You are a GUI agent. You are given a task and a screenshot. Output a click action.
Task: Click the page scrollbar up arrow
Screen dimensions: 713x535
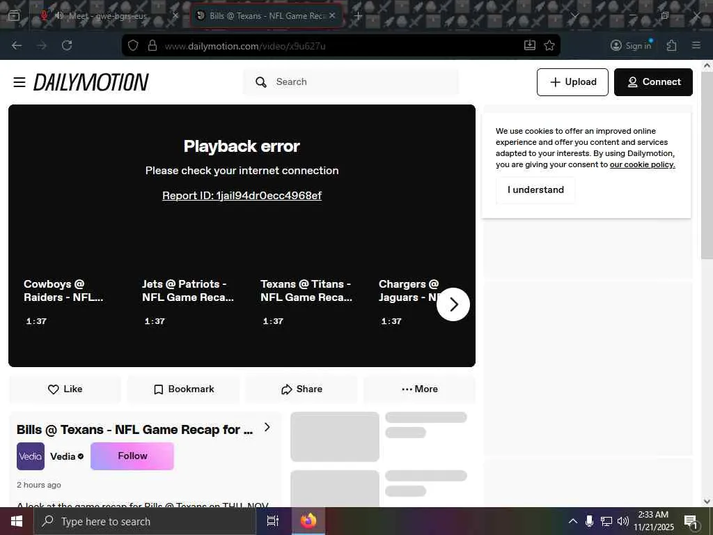click(x=707, y=65)
